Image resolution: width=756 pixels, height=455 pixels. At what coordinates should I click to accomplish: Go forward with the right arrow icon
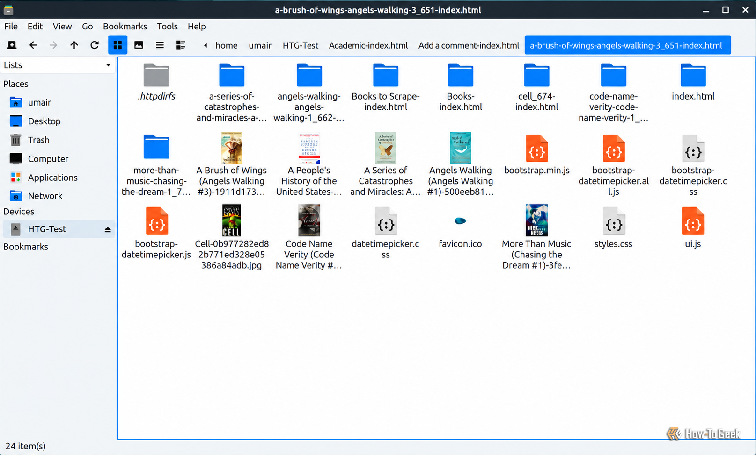[x=53, y=45]
